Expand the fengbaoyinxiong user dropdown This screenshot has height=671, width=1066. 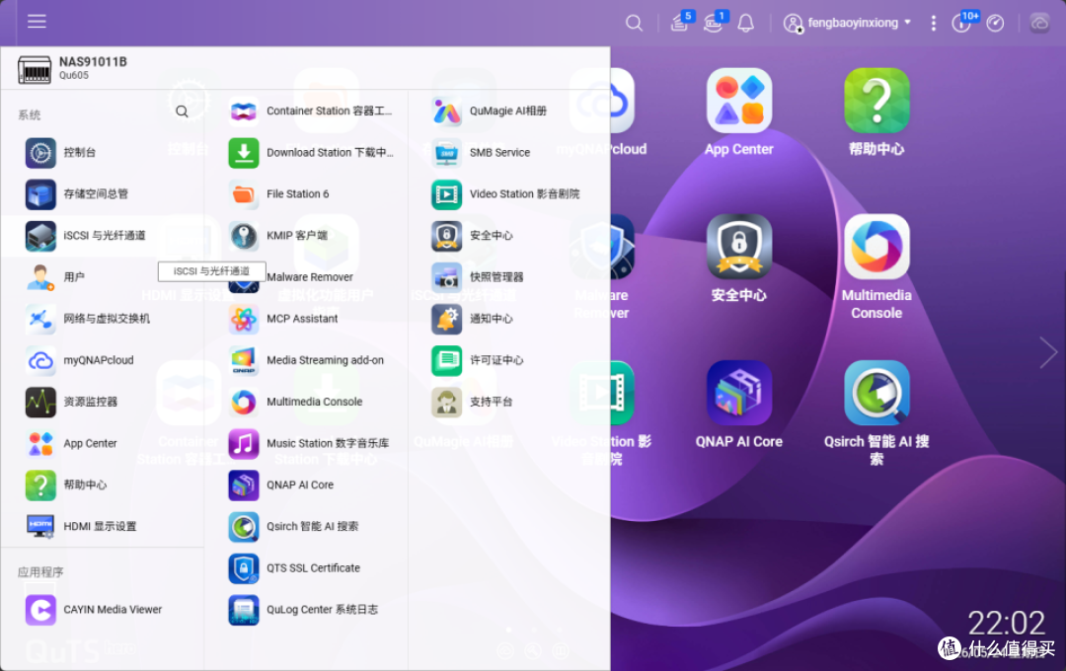[x=847, y=23]
